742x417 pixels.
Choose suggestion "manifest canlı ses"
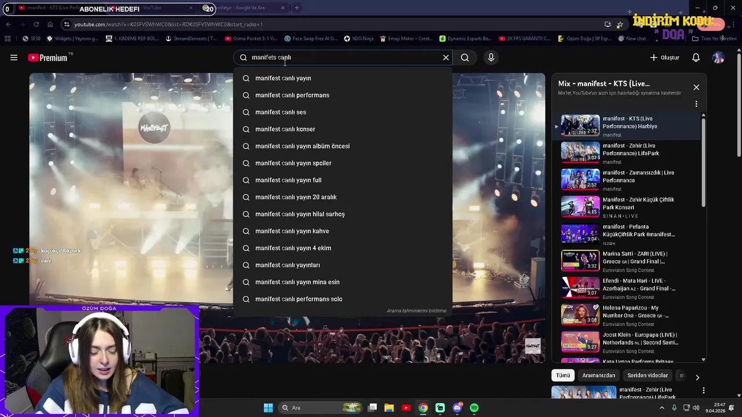coord(343,112)
